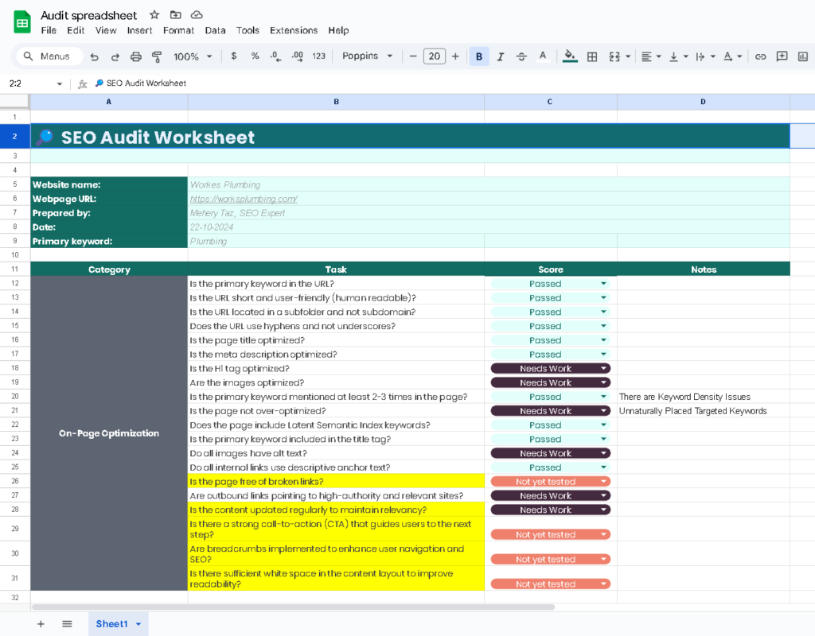Insert a chart
815x636 pixels.
pos(803,56)
